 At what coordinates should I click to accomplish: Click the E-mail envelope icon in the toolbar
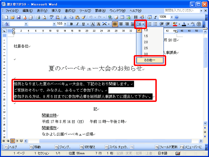[x=31, y=17]
